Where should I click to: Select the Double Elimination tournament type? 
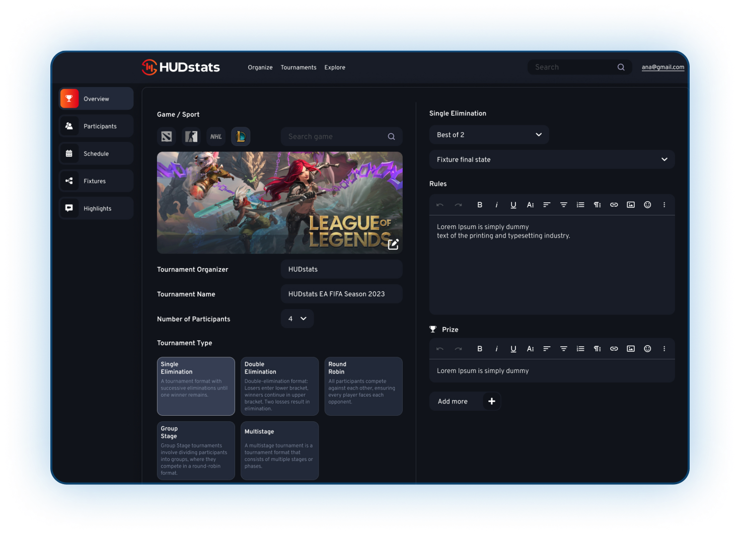(x=279, y=386)
